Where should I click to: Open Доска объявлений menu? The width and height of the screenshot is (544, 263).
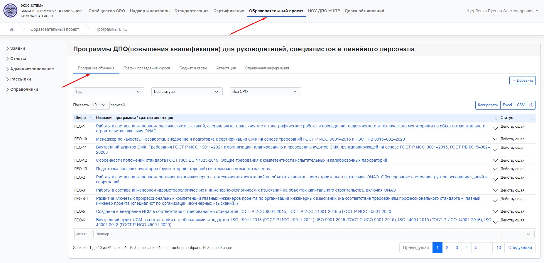point(364,11)
